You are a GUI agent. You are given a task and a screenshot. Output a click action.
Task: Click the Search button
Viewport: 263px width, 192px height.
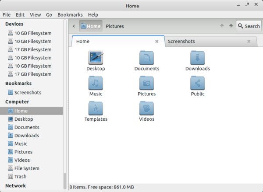click(x=249, y=26)
